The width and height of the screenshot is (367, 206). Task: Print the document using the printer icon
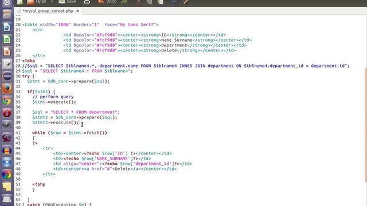[87, 2]
